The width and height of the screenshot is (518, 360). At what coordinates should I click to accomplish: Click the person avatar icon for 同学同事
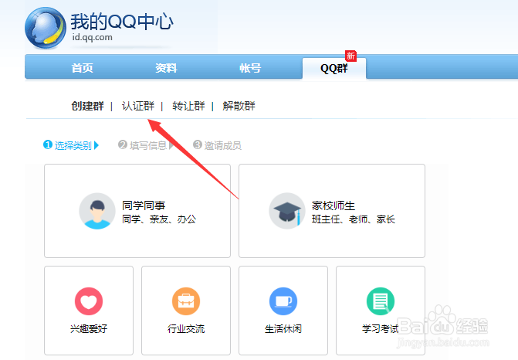(97, 211)
